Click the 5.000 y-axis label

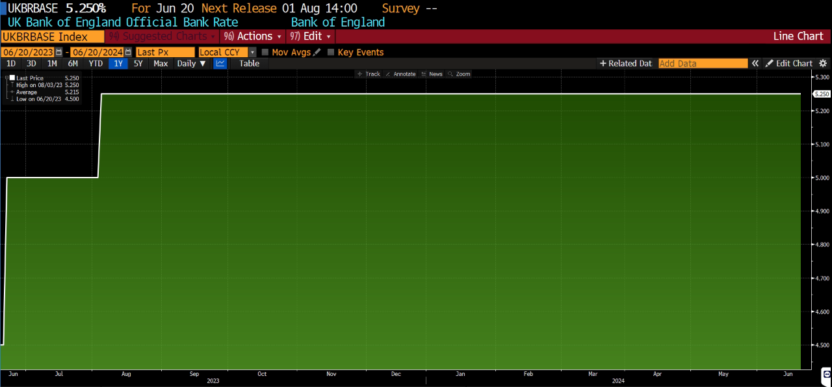click(x=822, y=178)
